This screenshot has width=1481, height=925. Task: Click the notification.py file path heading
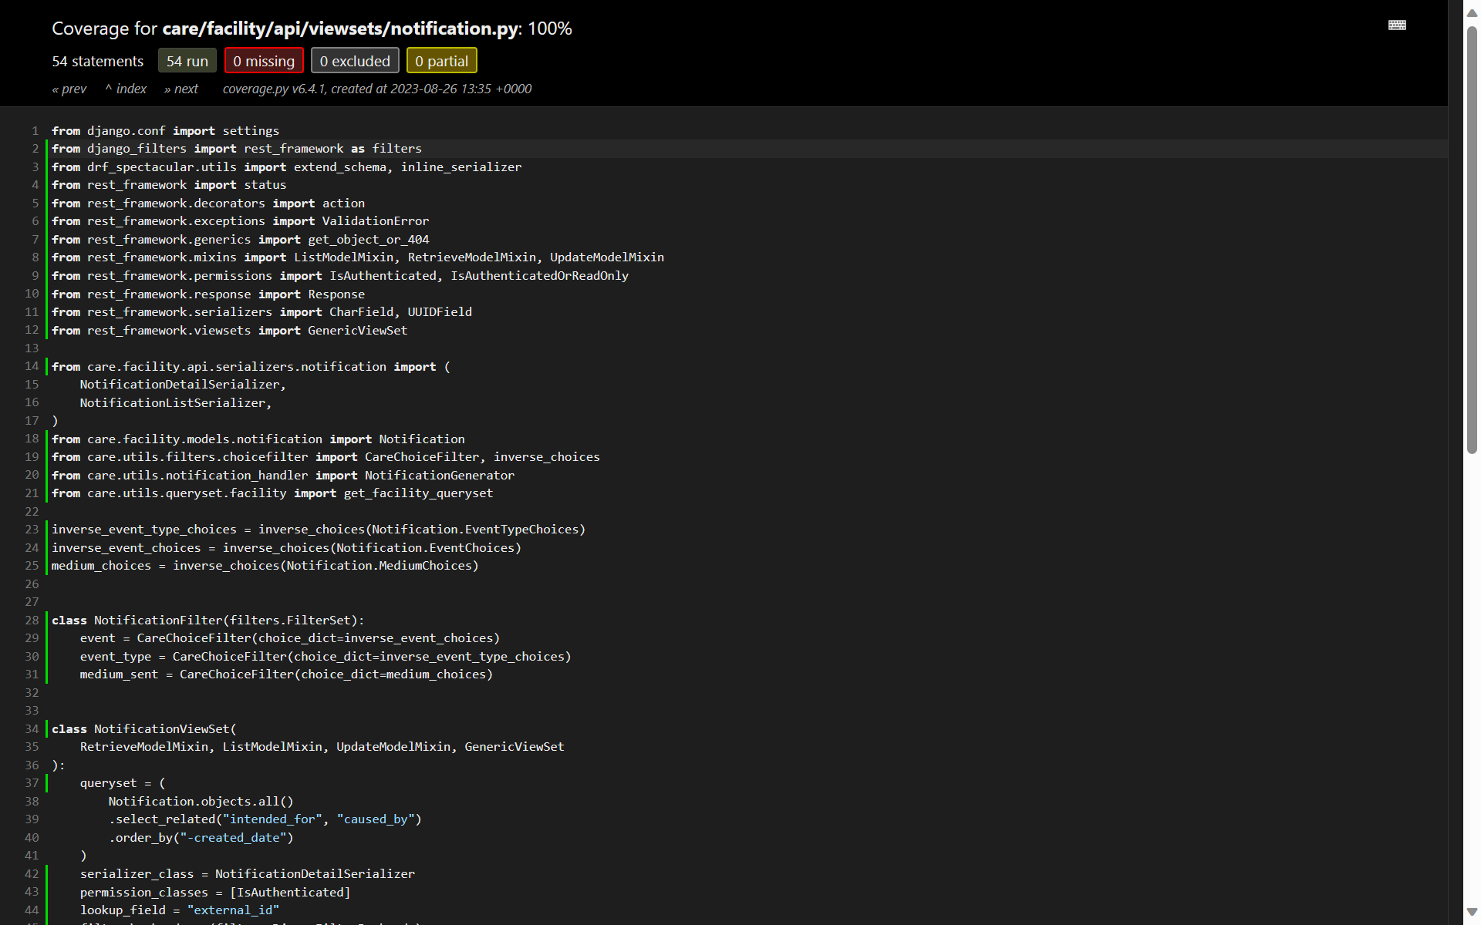click(339, 29)
